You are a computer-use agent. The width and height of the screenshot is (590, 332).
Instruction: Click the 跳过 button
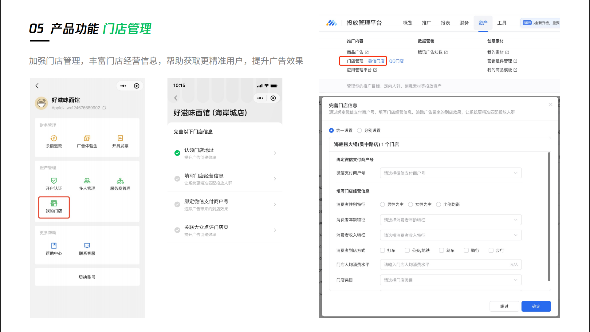pyautogui.click(x=504, y=306)
